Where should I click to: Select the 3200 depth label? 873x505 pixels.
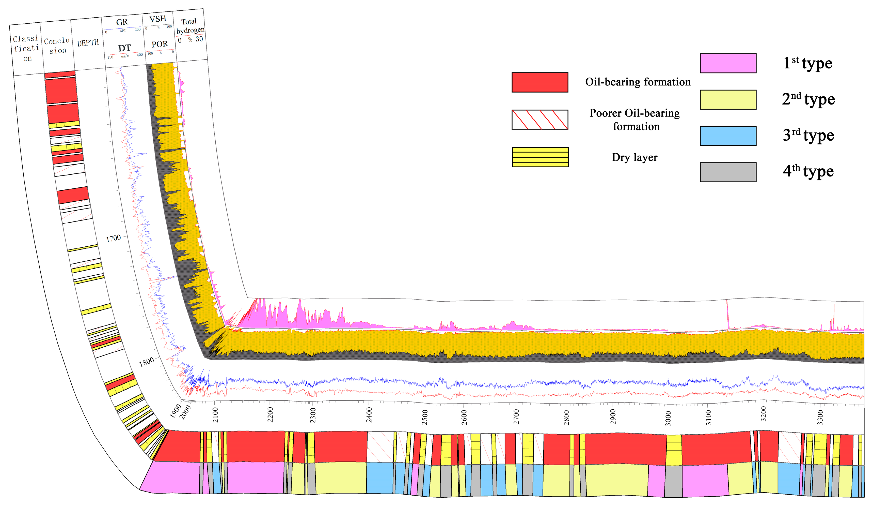click(x=764, y=414)
